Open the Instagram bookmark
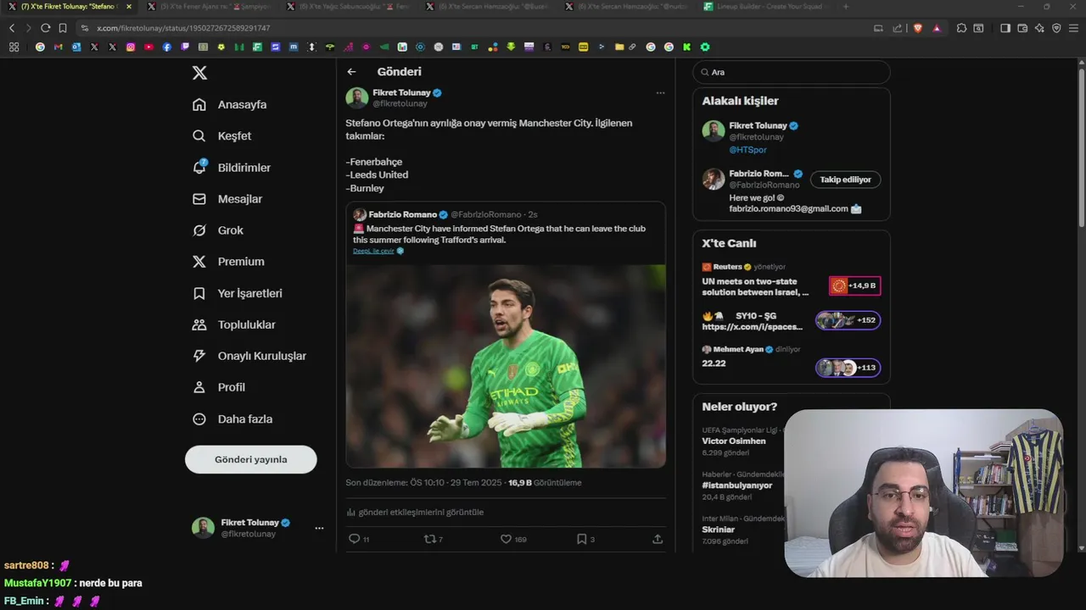Viewport: 1086px width, 610px height. tap(131, 47)
